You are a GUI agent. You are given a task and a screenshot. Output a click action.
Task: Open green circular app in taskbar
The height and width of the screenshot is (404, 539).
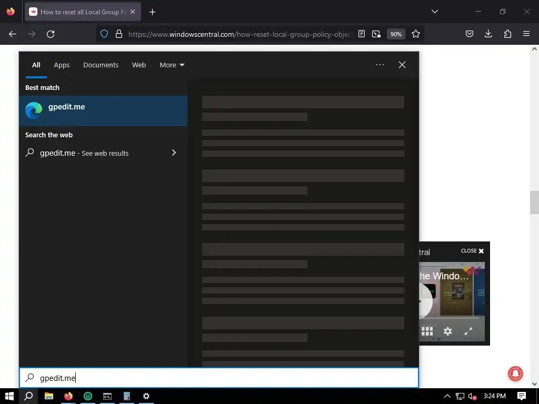(88, 396)
